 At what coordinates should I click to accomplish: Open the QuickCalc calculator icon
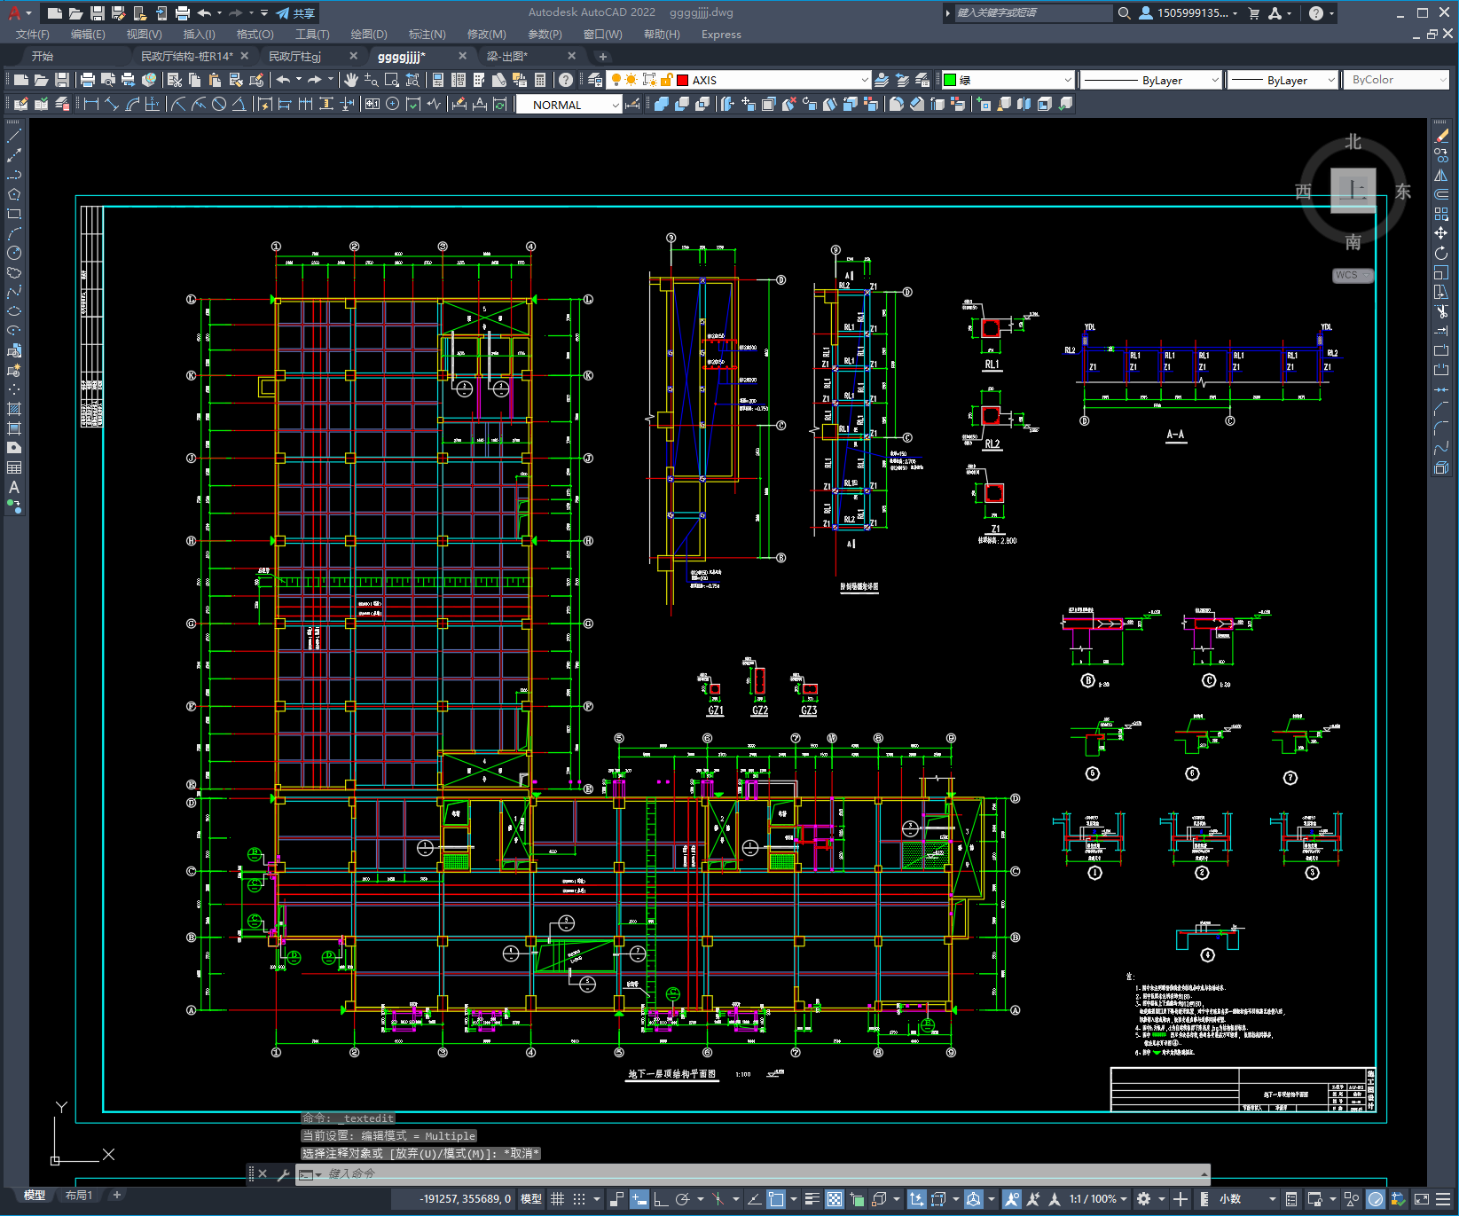(x=540, y=80)
